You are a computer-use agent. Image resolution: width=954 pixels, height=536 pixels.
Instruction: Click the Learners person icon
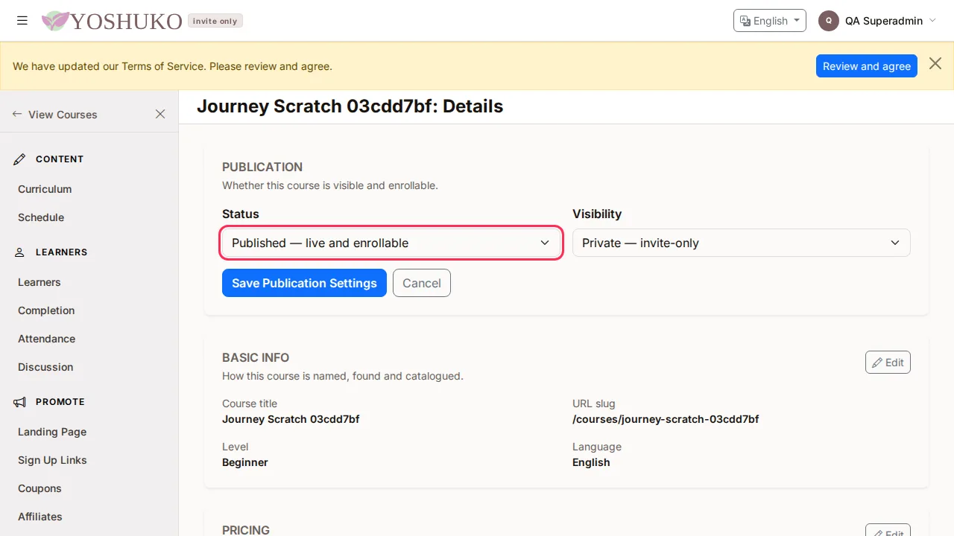(20, 252)
